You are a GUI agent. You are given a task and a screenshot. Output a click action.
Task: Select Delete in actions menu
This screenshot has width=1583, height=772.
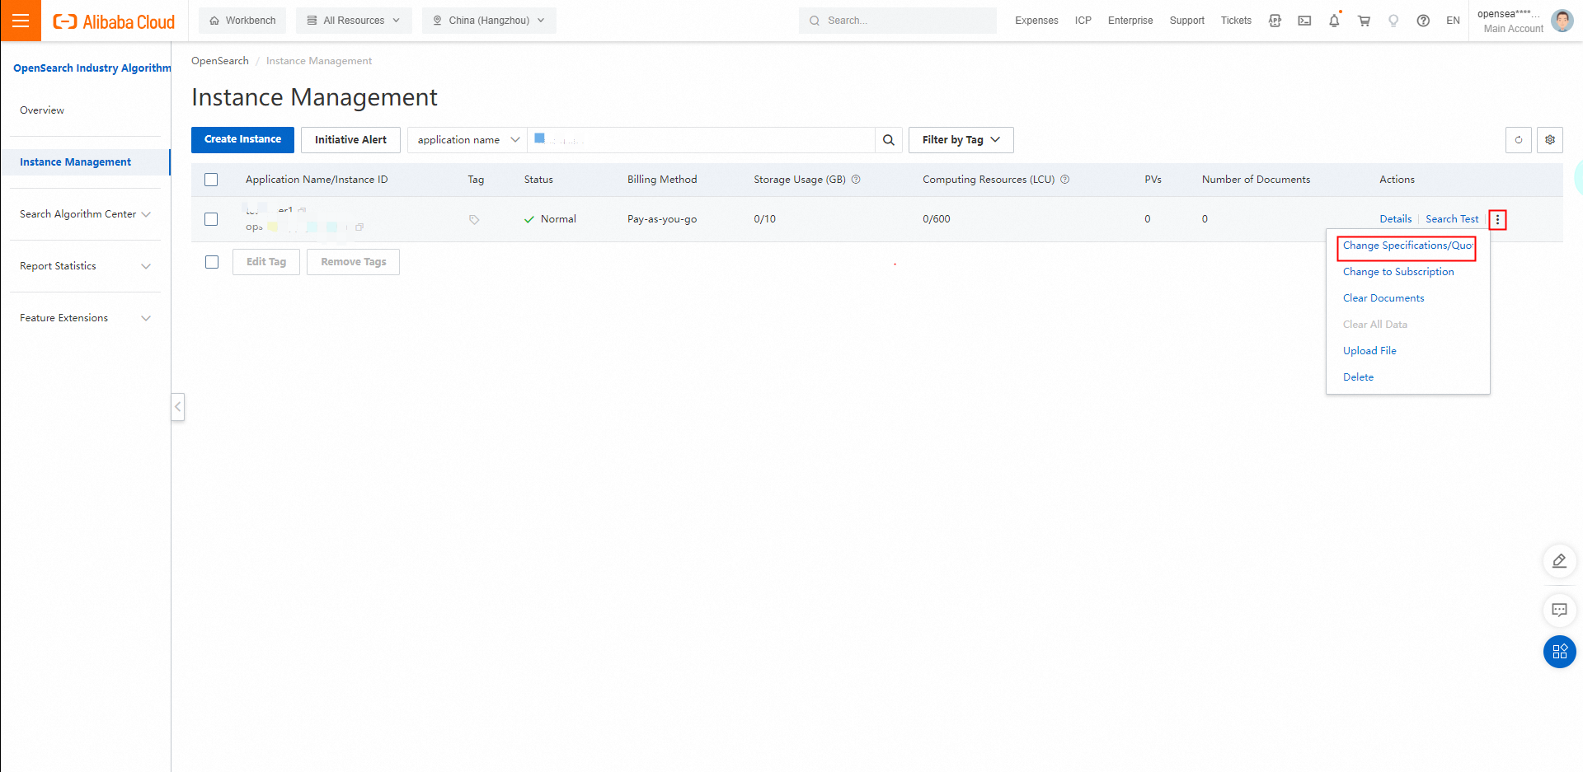click(x=1358, y=377)
